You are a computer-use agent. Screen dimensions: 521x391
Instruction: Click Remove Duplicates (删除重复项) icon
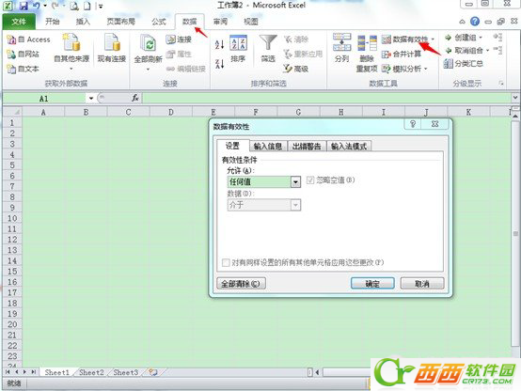click(367, 43)
